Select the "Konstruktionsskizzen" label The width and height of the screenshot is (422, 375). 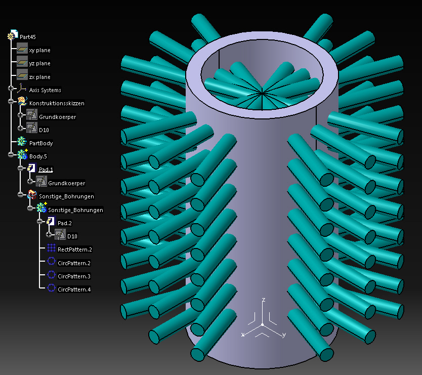point(57,103)
